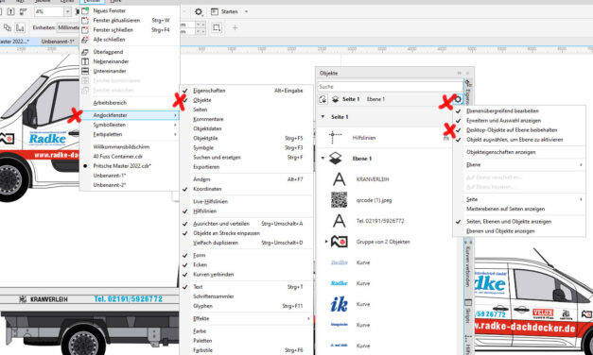Switch to the Unbenannt-1* document tab

coord(57,42)
